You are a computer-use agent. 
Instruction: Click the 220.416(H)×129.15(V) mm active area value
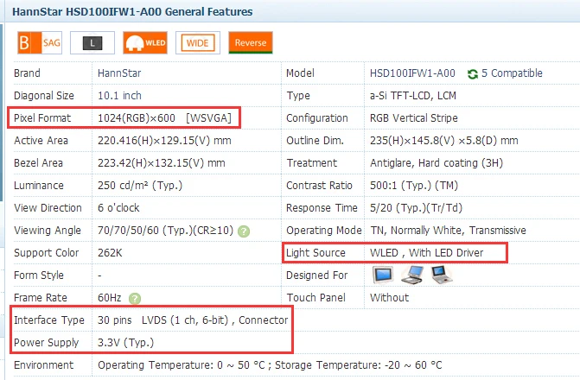tap(164, 141)
